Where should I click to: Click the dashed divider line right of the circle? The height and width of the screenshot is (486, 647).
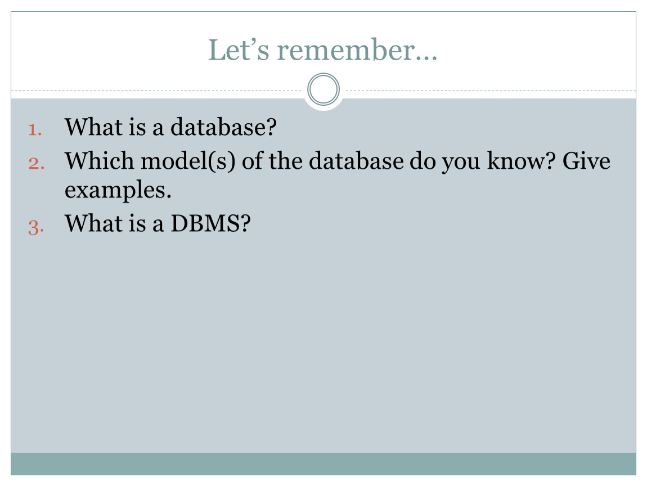(491, 91)
